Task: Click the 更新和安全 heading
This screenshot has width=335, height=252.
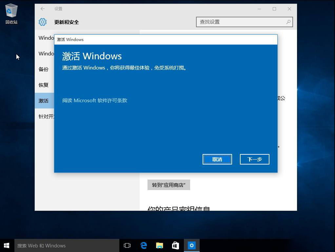Action: [67, 22]
